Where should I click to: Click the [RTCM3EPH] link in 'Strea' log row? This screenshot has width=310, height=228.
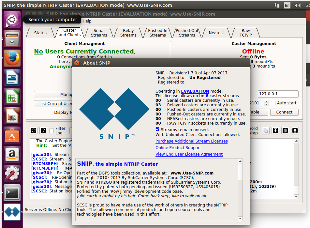click(45, 163)
